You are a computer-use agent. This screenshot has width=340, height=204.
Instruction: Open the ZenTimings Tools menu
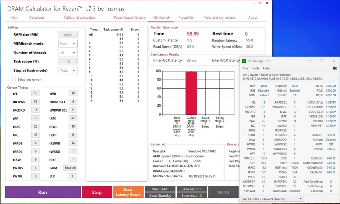255,68
